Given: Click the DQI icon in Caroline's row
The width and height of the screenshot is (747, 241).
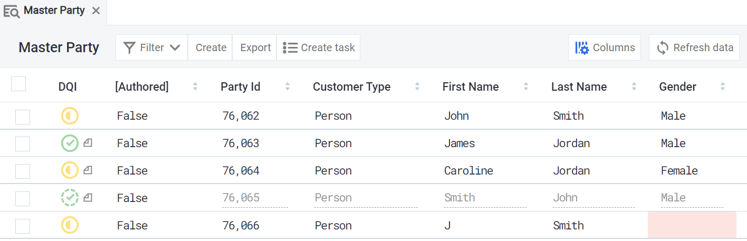Looking at the screenshot, I should coord(70,171).
